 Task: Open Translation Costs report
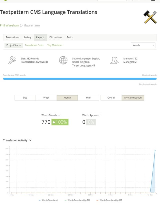tap(34, 45)
